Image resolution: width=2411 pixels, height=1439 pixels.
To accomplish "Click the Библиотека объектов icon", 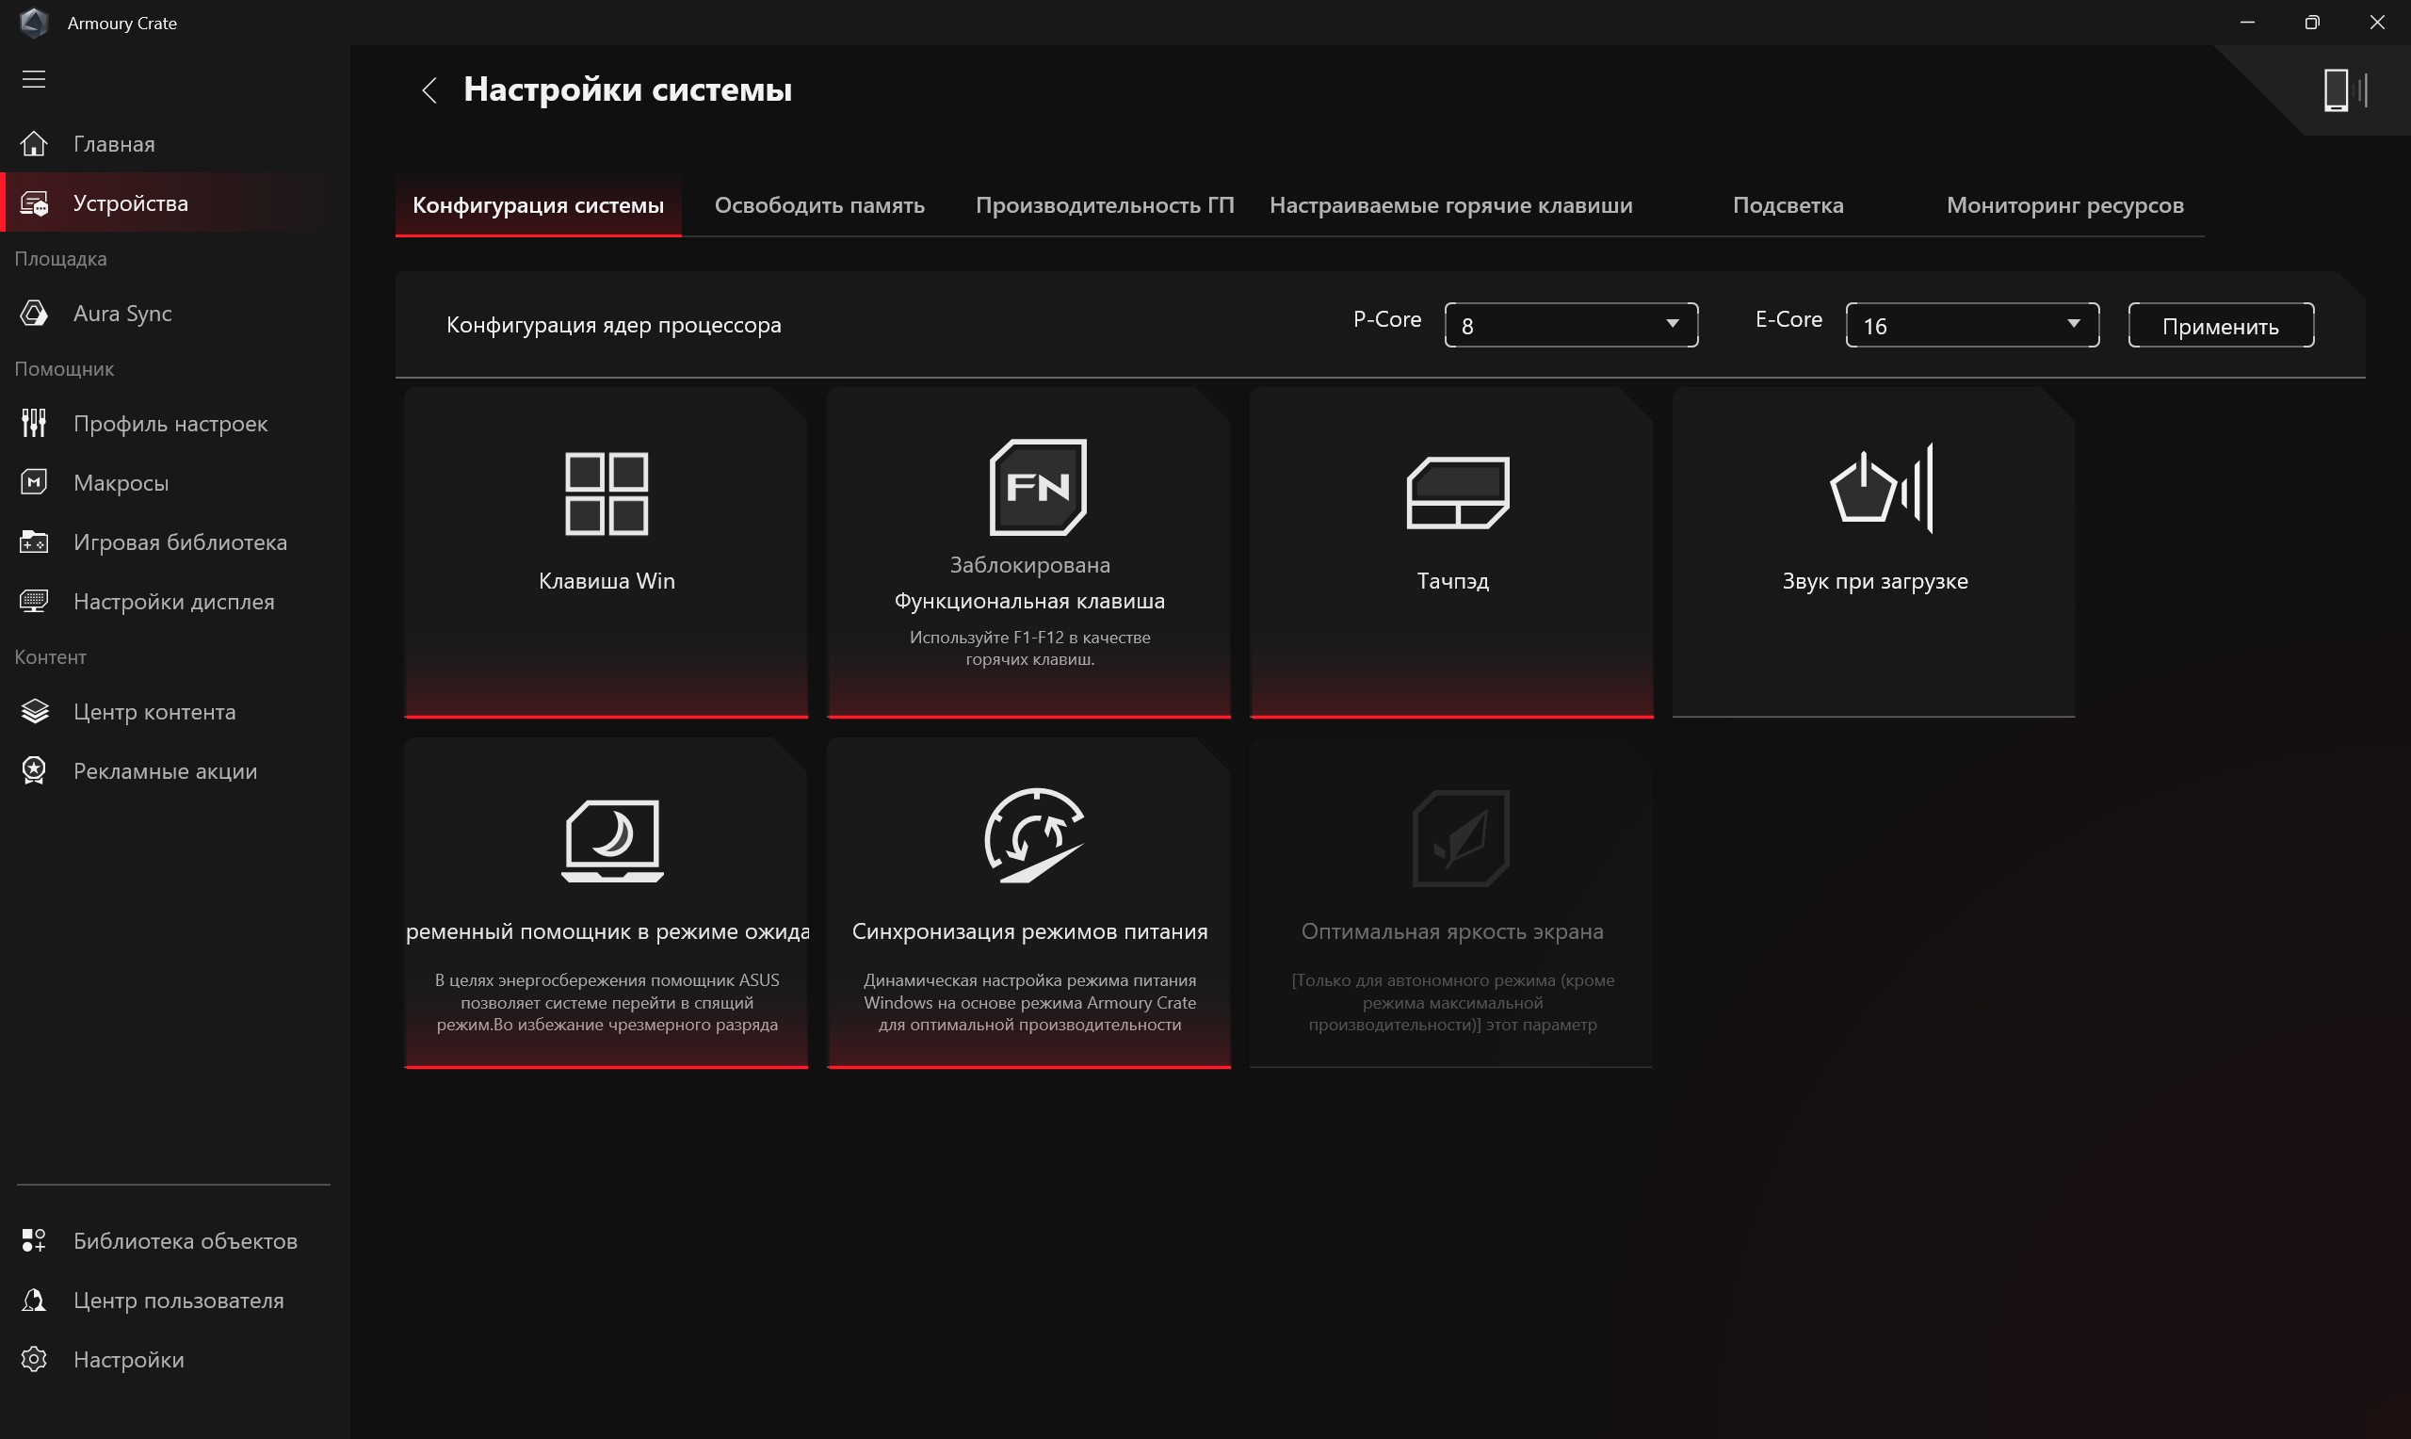I will click(x=34, y=1240).
